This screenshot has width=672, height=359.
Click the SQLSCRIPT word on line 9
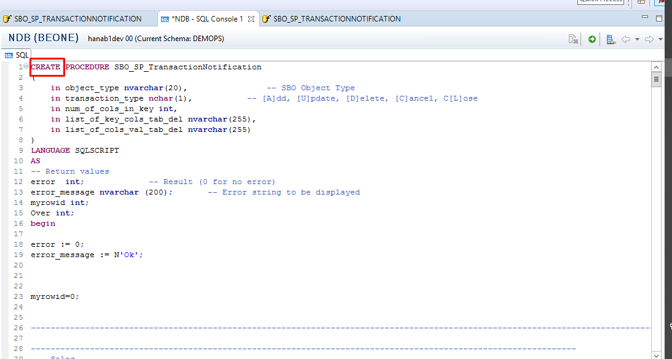coord(97,150)
